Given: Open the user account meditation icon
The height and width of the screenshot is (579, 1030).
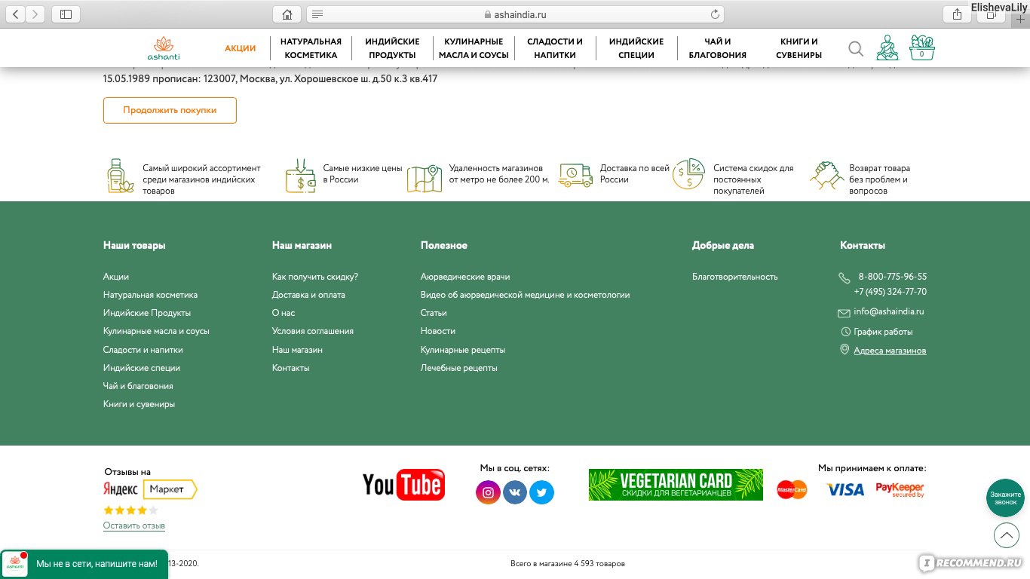Looking at the screenshot, I should tap(887, 47).
